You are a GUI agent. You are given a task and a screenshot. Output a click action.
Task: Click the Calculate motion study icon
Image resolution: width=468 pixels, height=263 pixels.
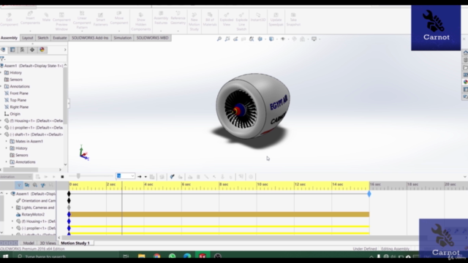tap(37, 177)
